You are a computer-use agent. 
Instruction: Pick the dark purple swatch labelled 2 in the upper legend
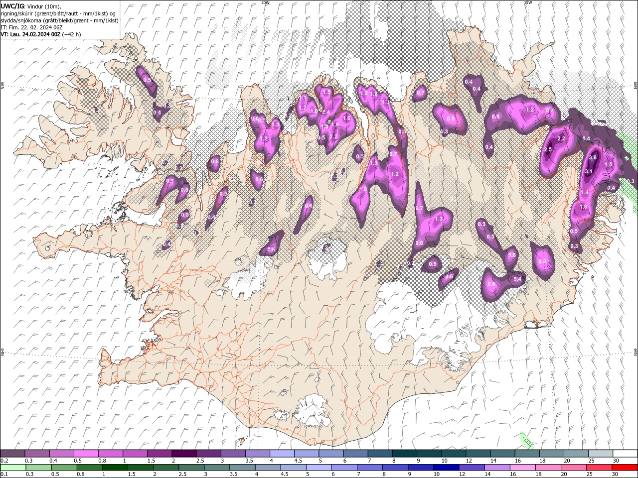tap(183, 454)
